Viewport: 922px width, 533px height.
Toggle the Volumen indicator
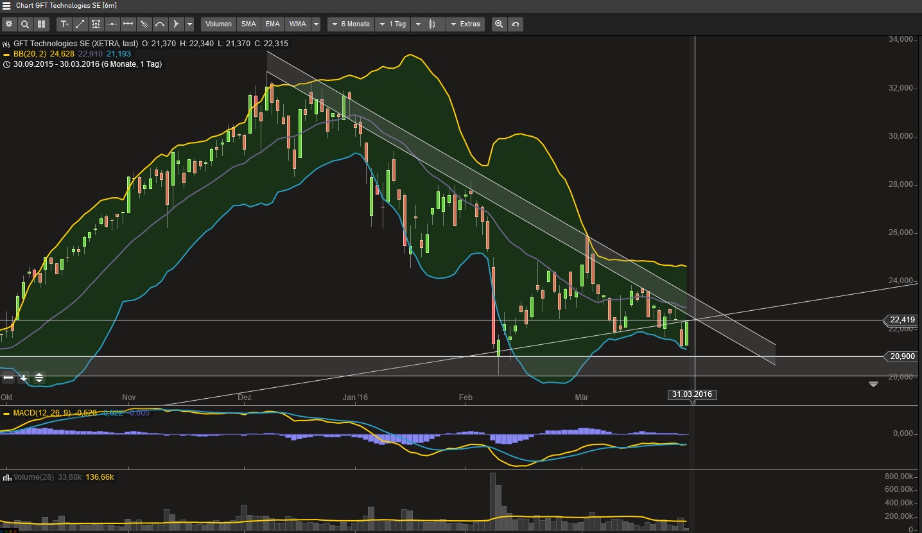(x=218, y=24)
